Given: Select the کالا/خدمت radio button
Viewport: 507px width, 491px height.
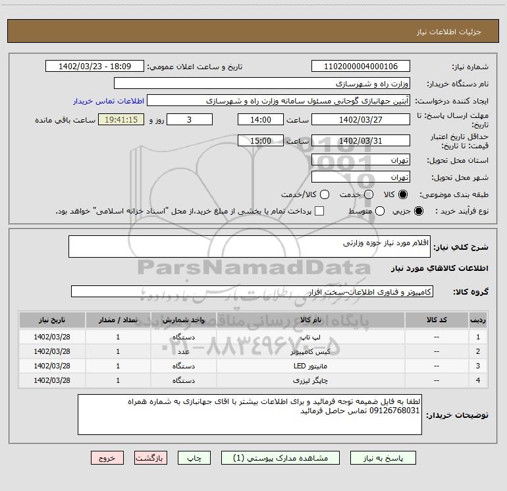Looking at the screenshot, I should pos(325,194).
